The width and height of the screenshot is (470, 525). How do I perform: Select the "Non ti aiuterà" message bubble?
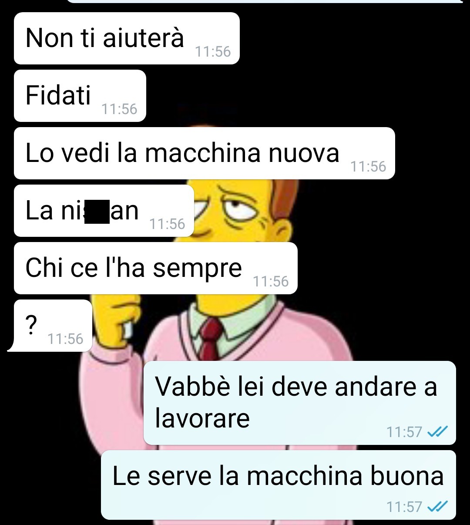tap(127, 38)
